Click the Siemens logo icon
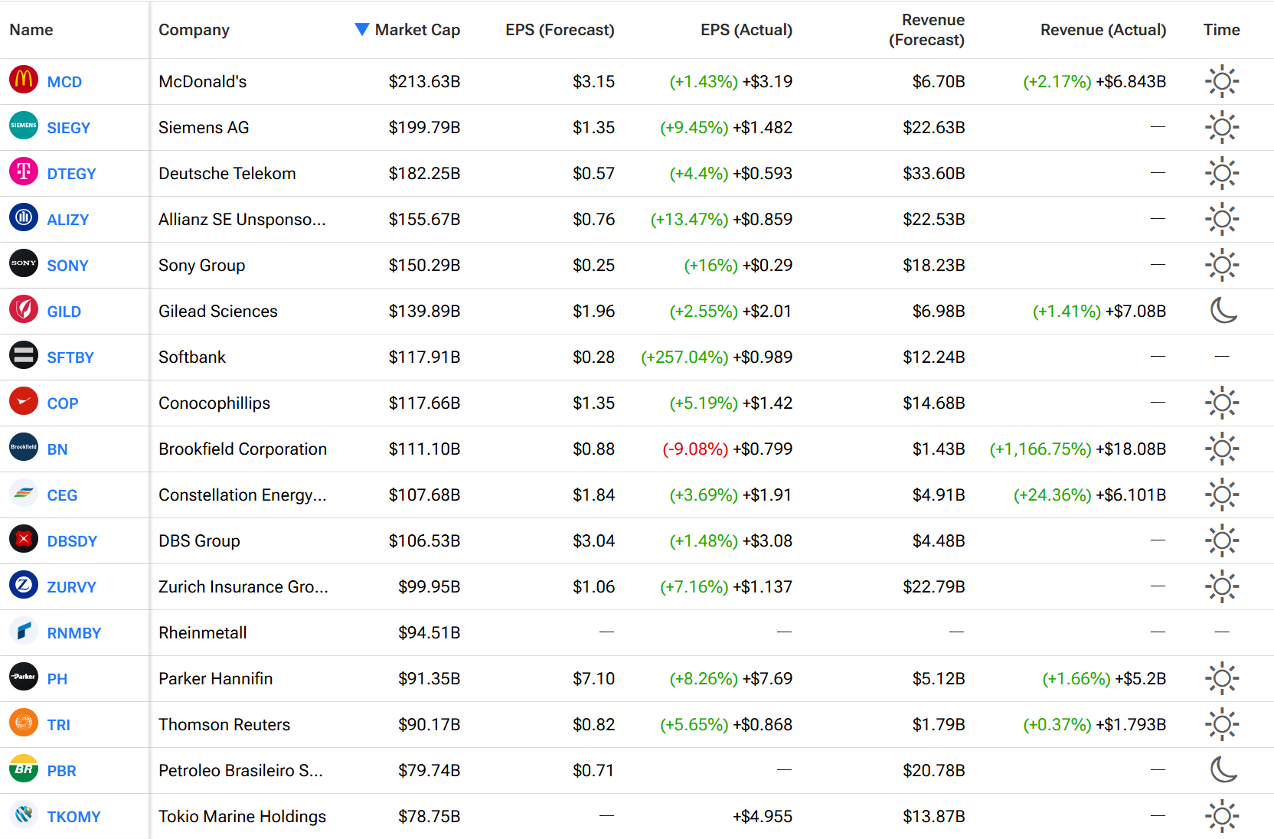Image resolution: width=1274 pixels, height=839 pixels. (24, 126)
